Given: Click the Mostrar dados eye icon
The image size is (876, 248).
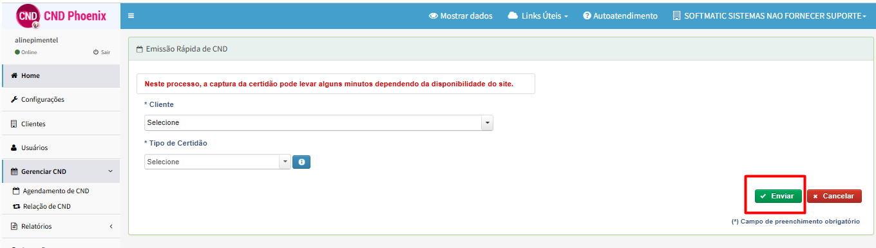Looking at the screenshot, I should (433, 16).
